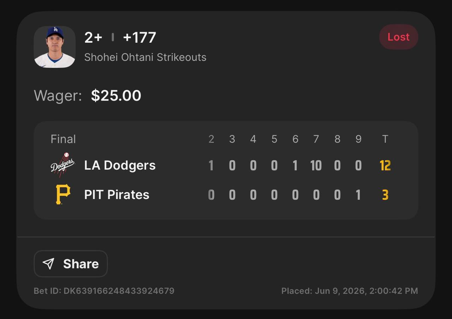Click the paper plane share icon
452x319 pixels.
pyautogui.click(x=48, y=264)
